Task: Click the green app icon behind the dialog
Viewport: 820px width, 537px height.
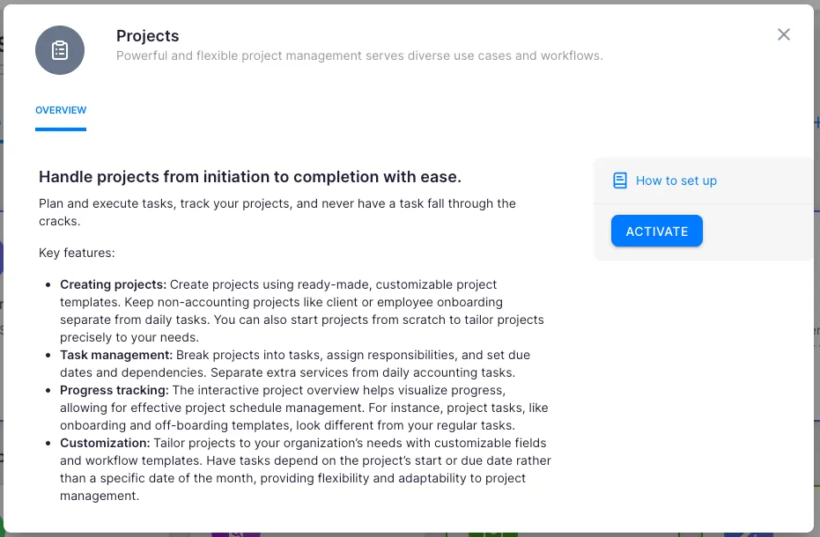Action: click(491, 533)
